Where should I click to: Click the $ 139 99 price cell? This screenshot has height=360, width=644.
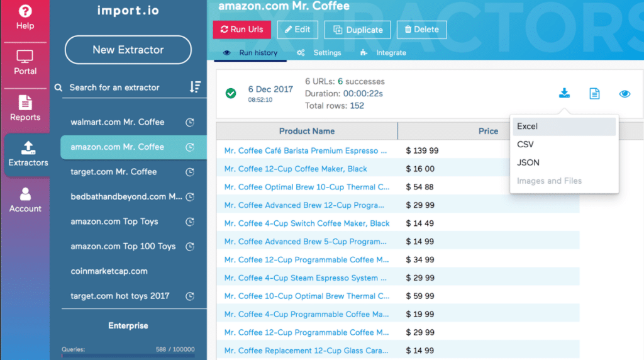422,151
